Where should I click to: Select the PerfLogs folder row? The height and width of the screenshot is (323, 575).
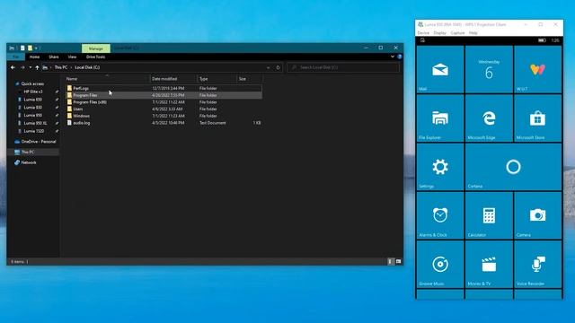click(x=164, y=88)
